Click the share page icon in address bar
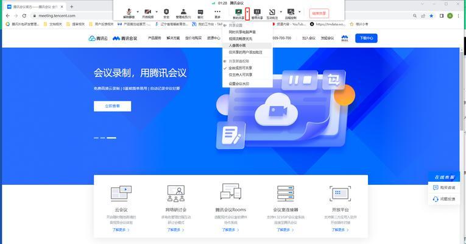This screenshot has width=466, height=244. click(x=423, y=16)
